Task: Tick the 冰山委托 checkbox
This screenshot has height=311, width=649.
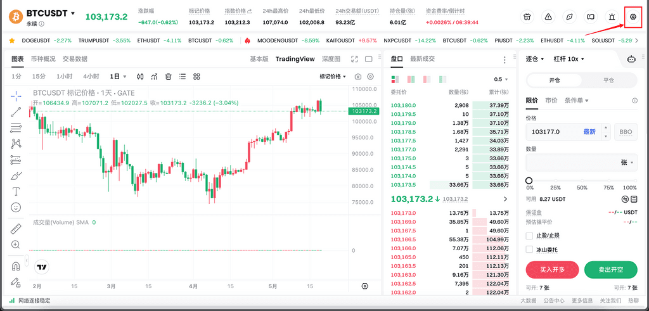Action: 530,250
